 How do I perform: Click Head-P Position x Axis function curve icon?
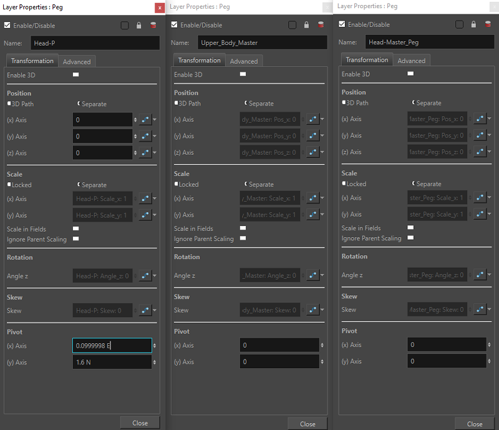tap(145, 120)
